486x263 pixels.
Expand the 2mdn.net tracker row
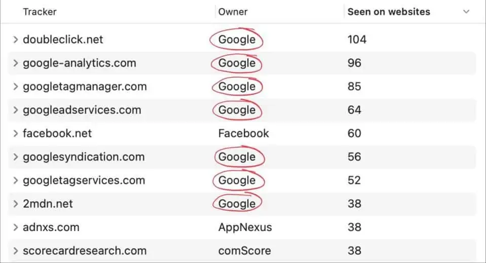tap(16, 204)
